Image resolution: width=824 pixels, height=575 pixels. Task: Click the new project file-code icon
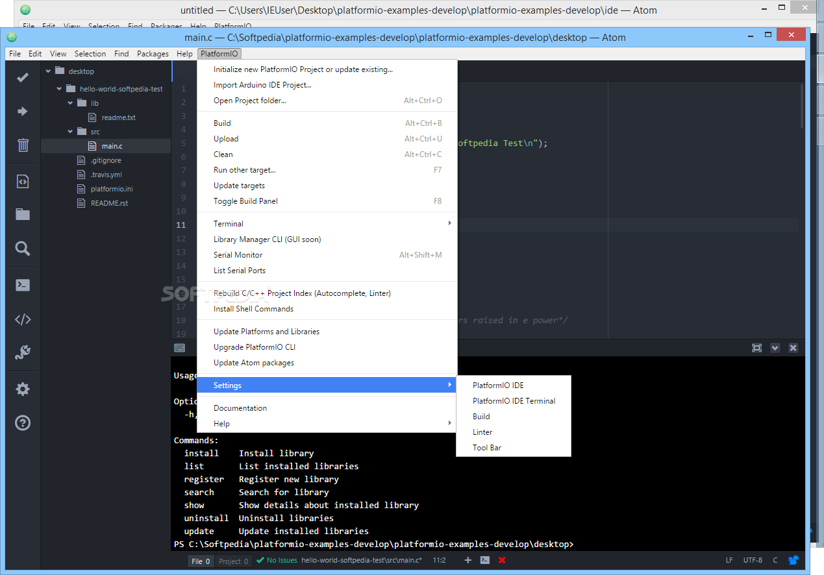point(23,181)
